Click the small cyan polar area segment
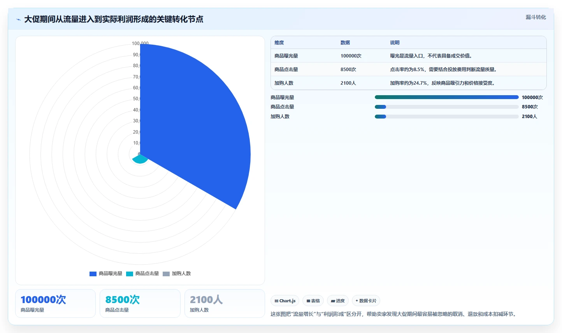Image resolution: width=562 pixels, height=333 pixels. pos(140,159)
